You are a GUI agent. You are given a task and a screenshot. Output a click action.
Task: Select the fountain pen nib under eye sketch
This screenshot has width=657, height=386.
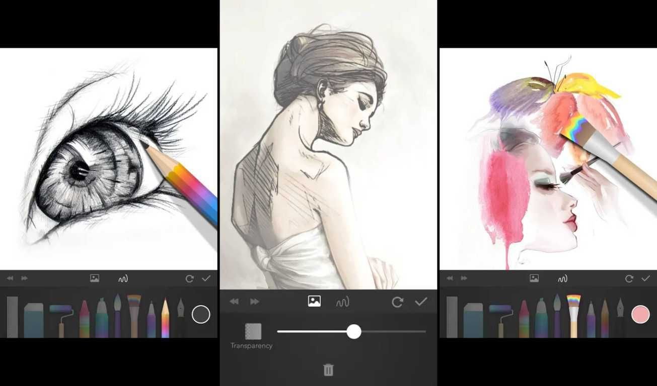(x=180, y=318)
